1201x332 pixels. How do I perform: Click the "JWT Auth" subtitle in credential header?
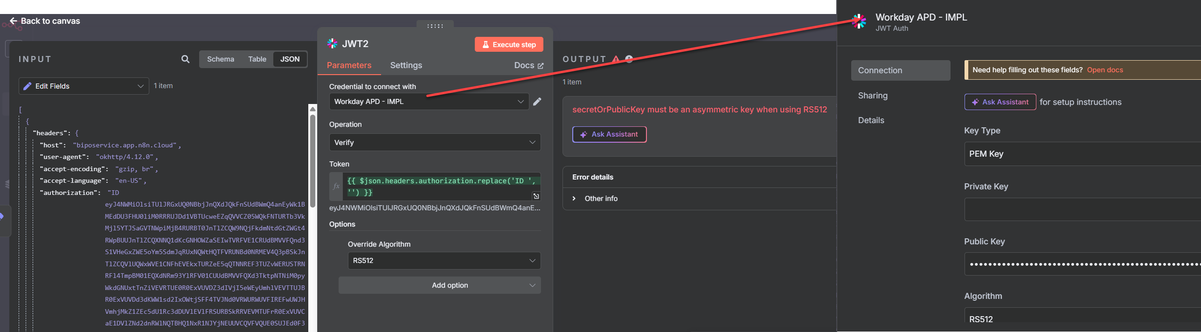[x=892, y=28]
